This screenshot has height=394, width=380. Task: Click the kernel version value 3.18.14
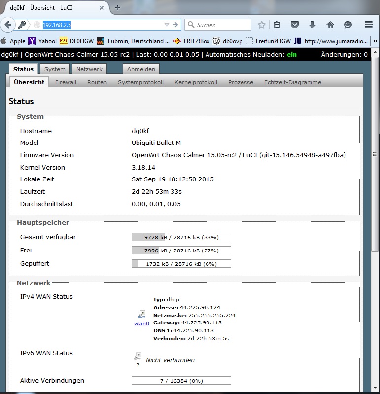[x=143, y=167]
